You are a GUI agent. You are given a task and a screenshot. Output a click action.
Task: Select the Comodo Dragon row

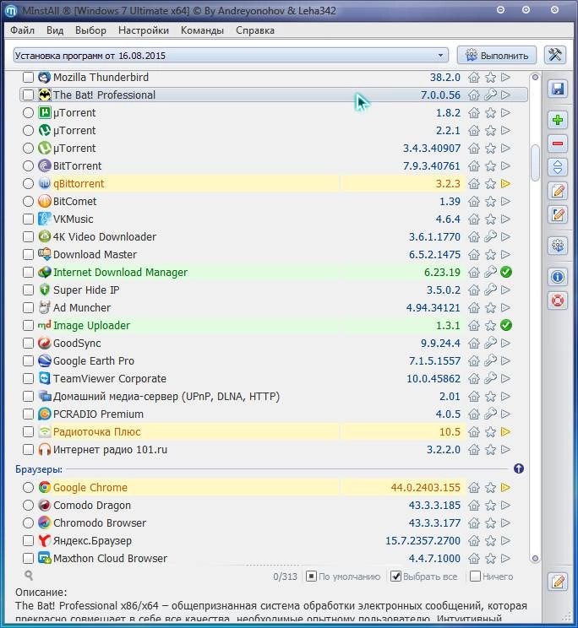click(x=274, y=506)
